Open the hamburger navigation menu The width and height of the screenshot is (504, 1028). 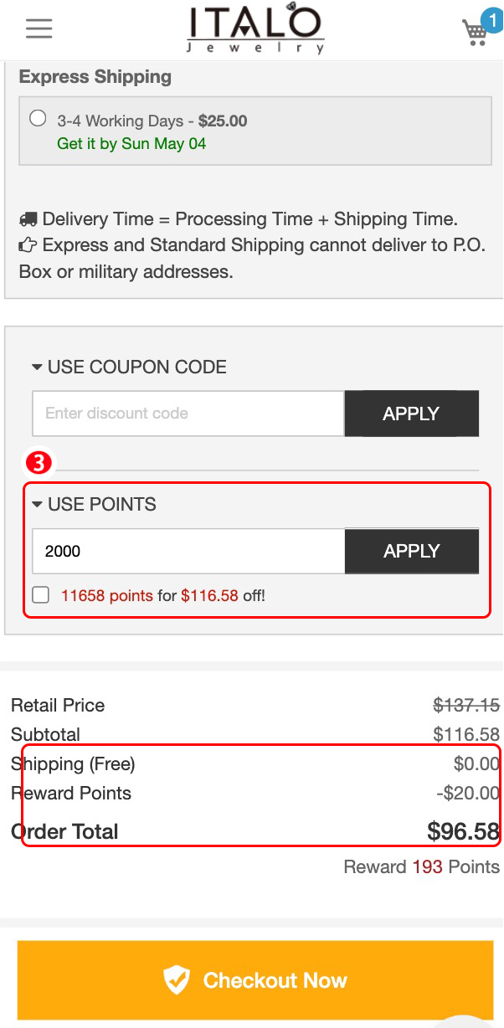click(39, 28)
